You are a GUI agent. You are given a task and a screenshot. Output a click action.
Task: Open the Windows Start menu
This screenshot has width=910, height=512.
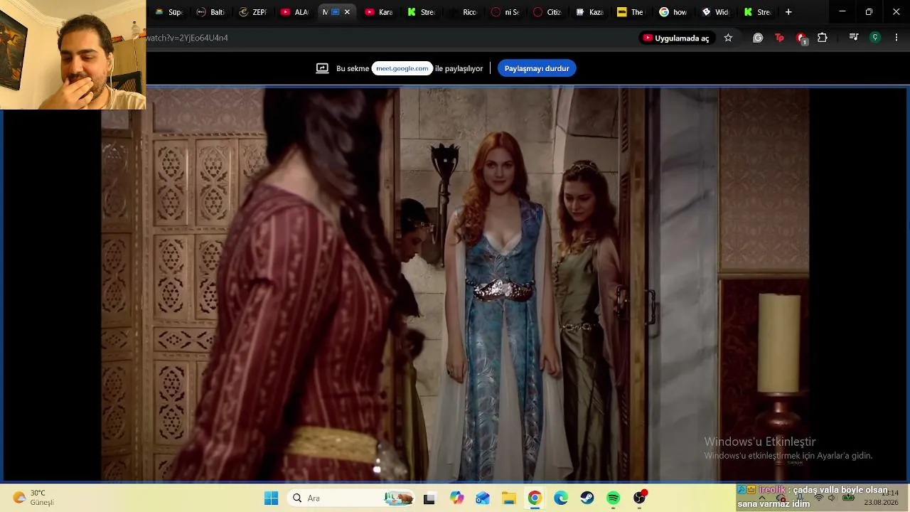[x=271, y=498]
